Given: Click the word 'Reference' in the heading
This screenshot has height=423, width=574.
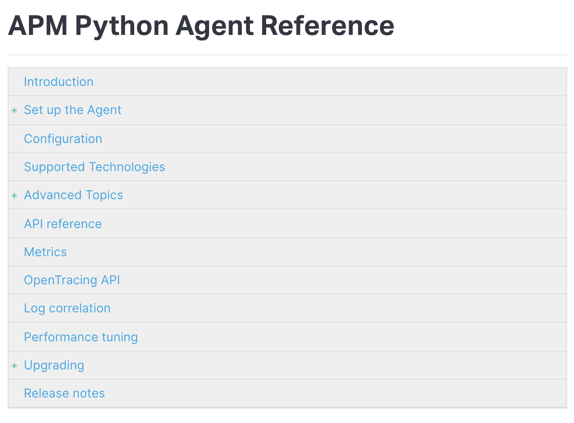Looking at the screenshot, I should [327, 26].
